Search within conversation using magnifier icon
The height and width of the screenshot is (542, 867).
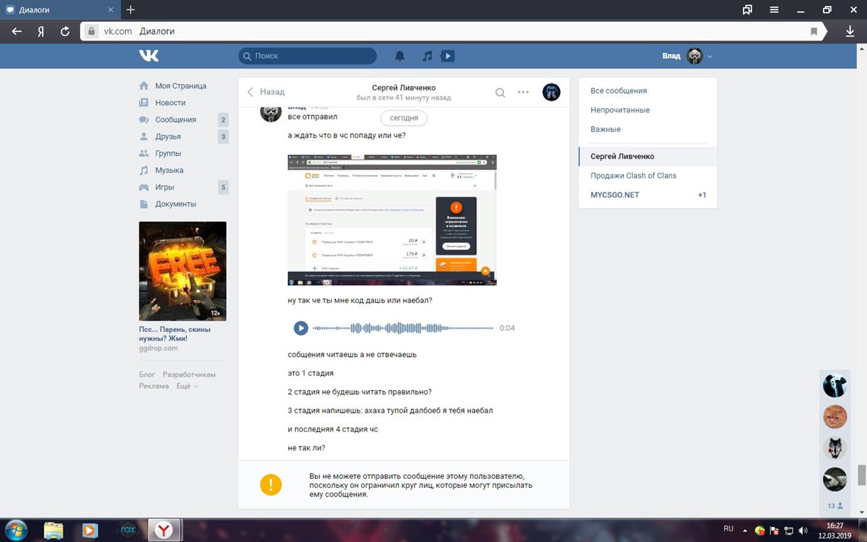pos(500,93)
